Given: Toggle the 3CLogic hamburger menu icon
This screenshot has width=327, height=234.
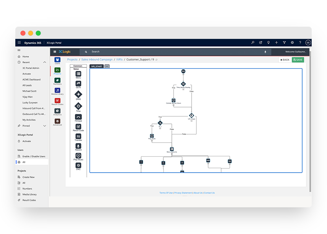Looking at the screenshot, I should (55, 52).
